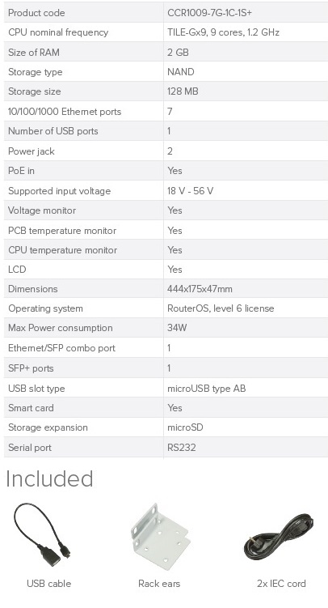Click the USB cable product image

click(x=43, y=530)
